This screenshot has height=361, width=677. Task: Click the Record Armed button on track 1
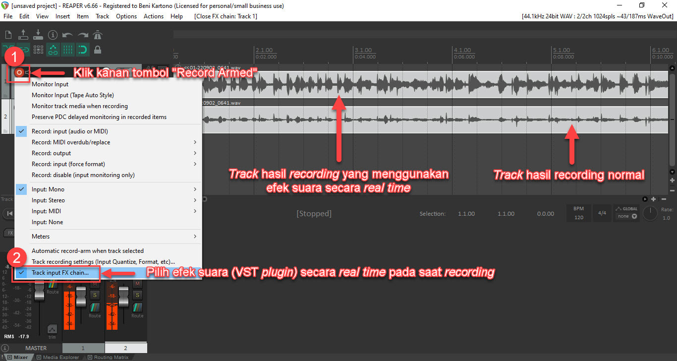19,72
